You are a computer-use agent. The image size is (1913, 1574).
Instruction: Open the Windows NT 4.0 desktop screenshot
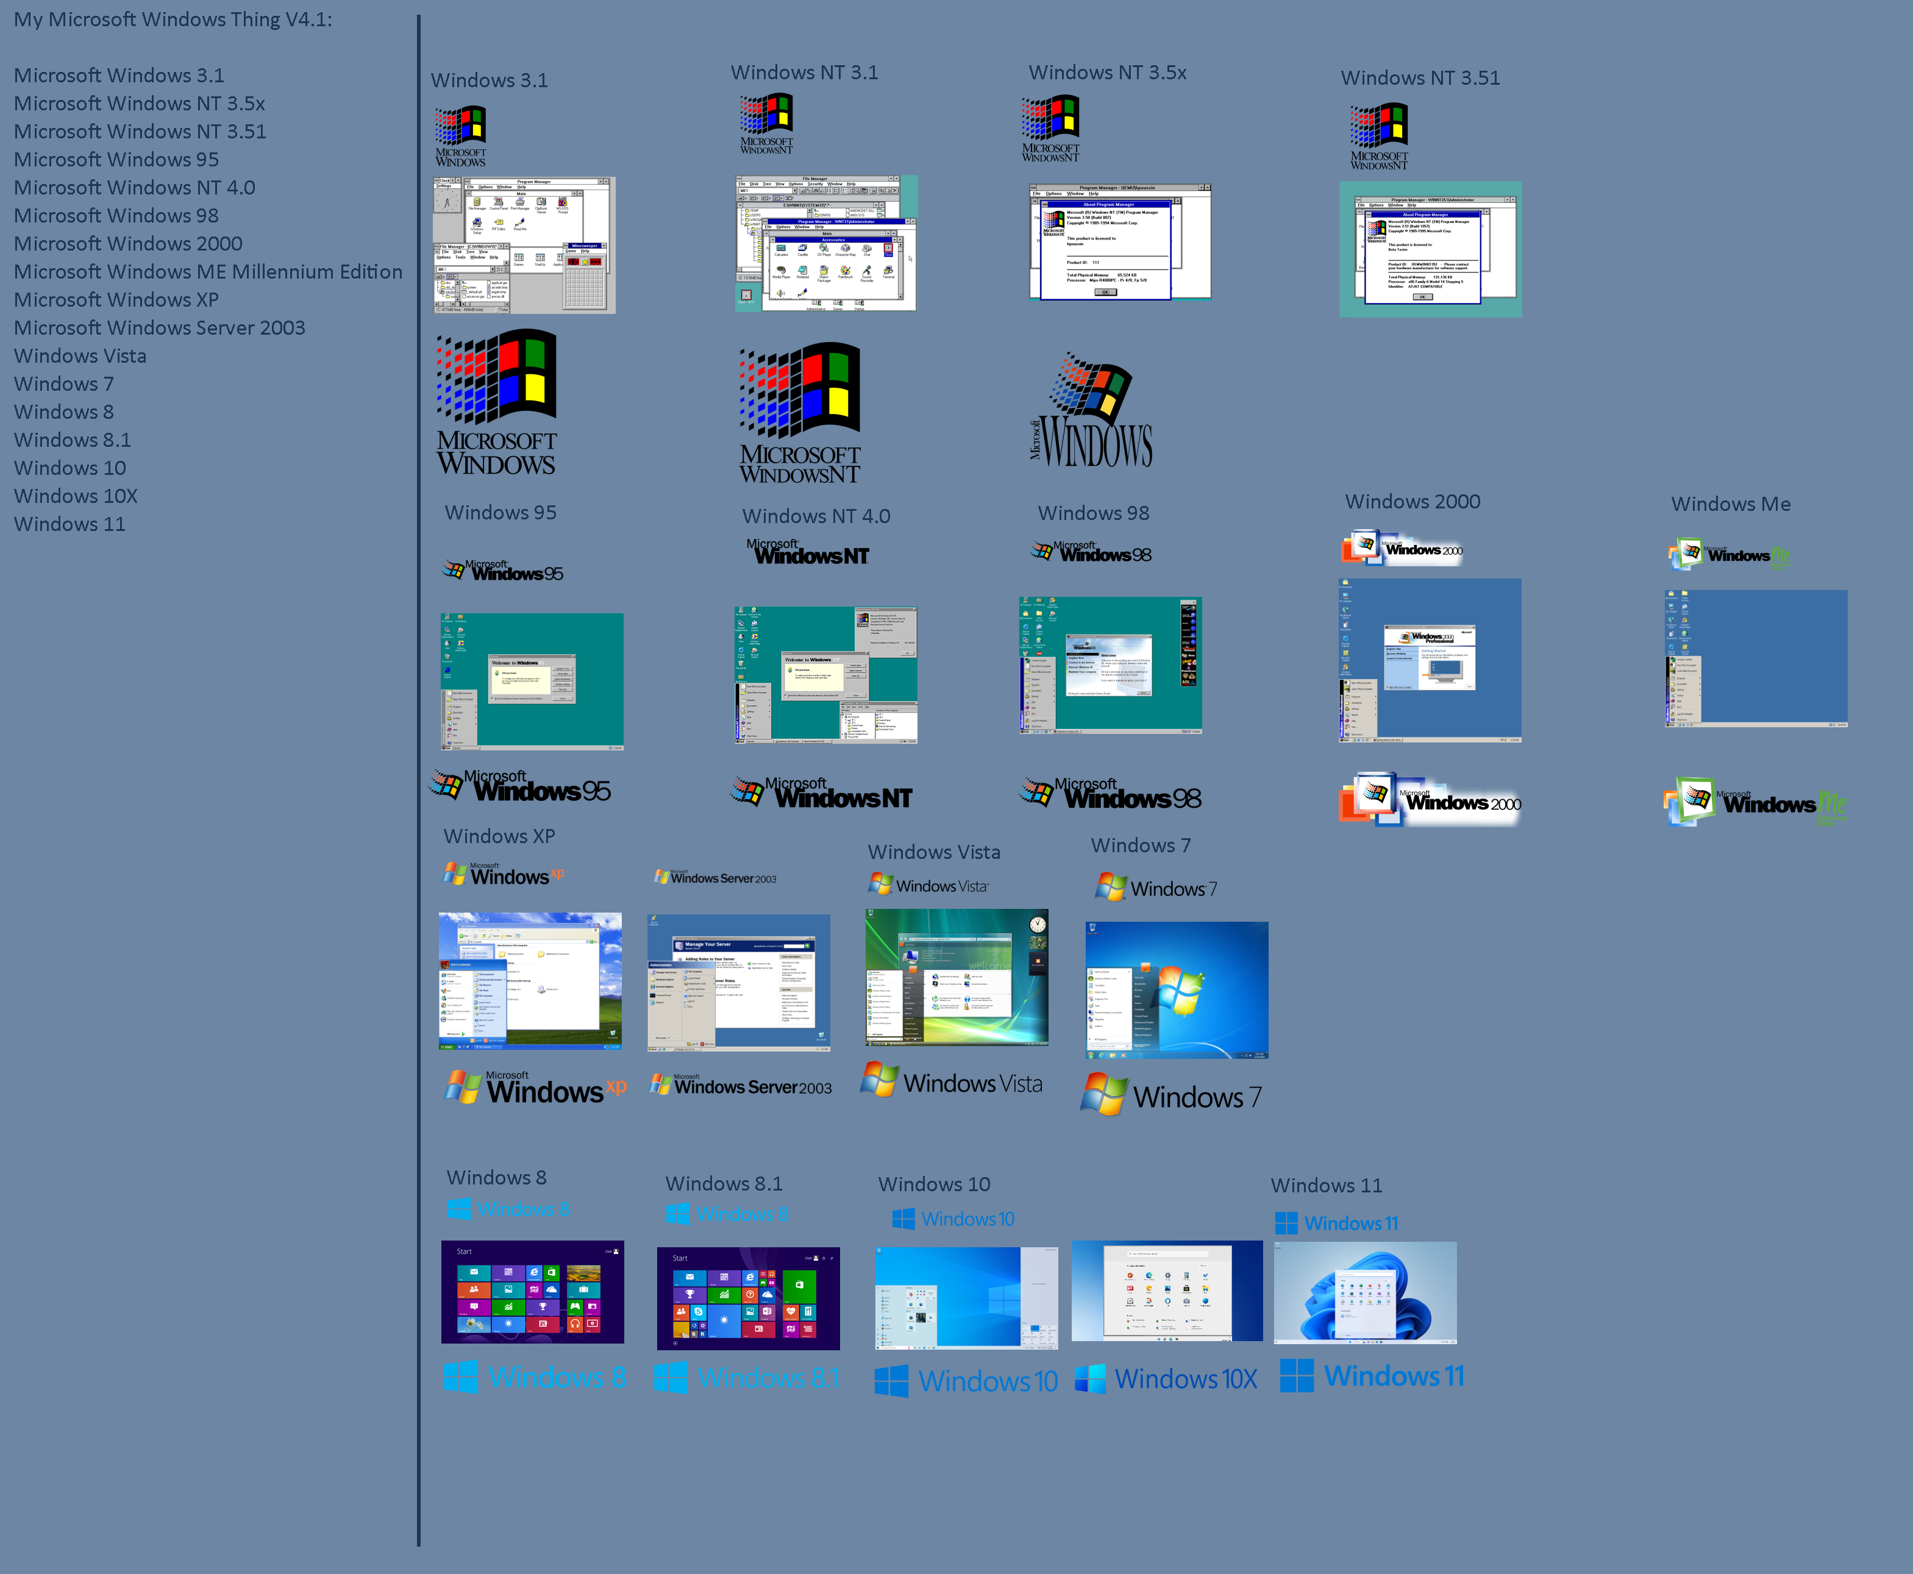[x=826, y=675]
